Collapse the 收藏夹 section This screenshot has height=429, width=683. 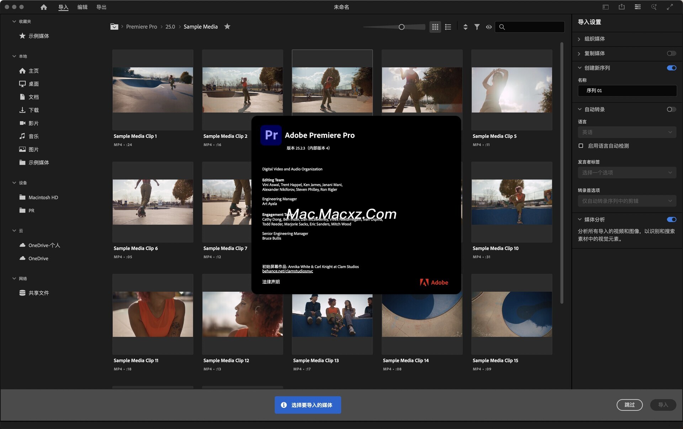click(14, 21)
